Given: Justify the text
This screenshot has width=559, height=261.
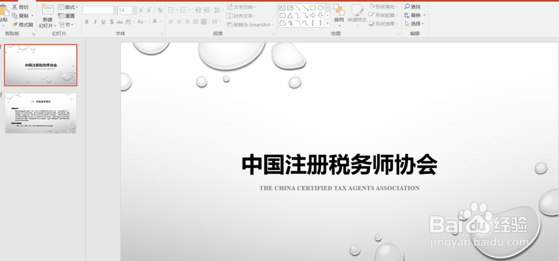Looking at the screenshot, I should 196,22.
